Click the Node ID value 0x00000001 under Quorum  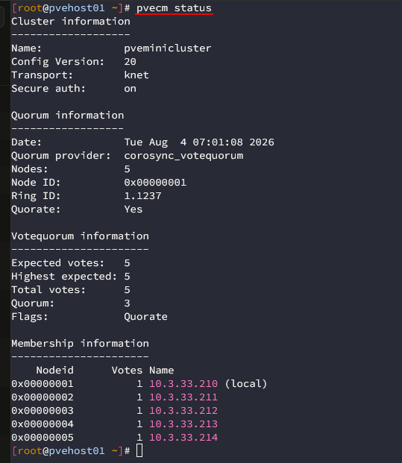click(x=155, y=183)
